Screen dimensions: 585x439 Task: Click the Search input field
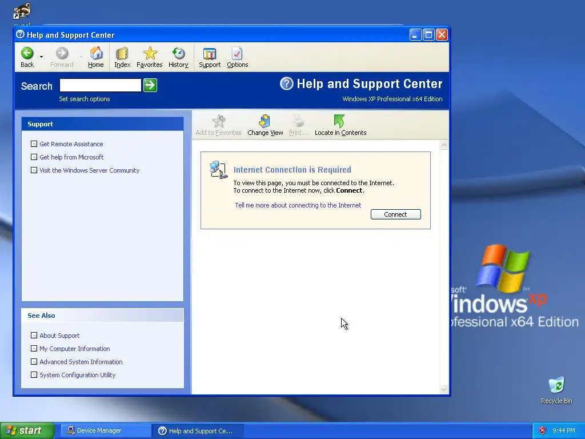click(101, 85)
